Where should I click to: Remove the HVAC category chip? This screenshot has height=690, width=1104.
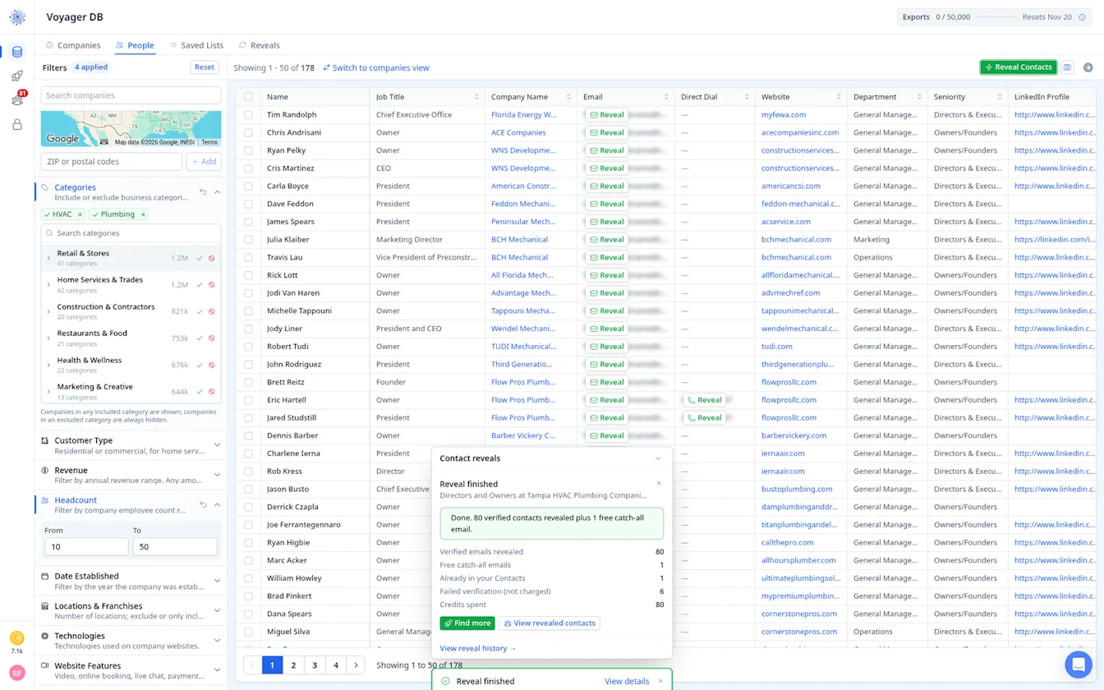80,214
